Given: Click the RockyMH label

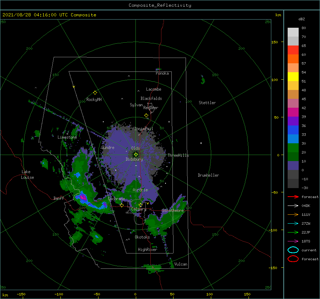Looking at the screenshot, I should (94, 100).
